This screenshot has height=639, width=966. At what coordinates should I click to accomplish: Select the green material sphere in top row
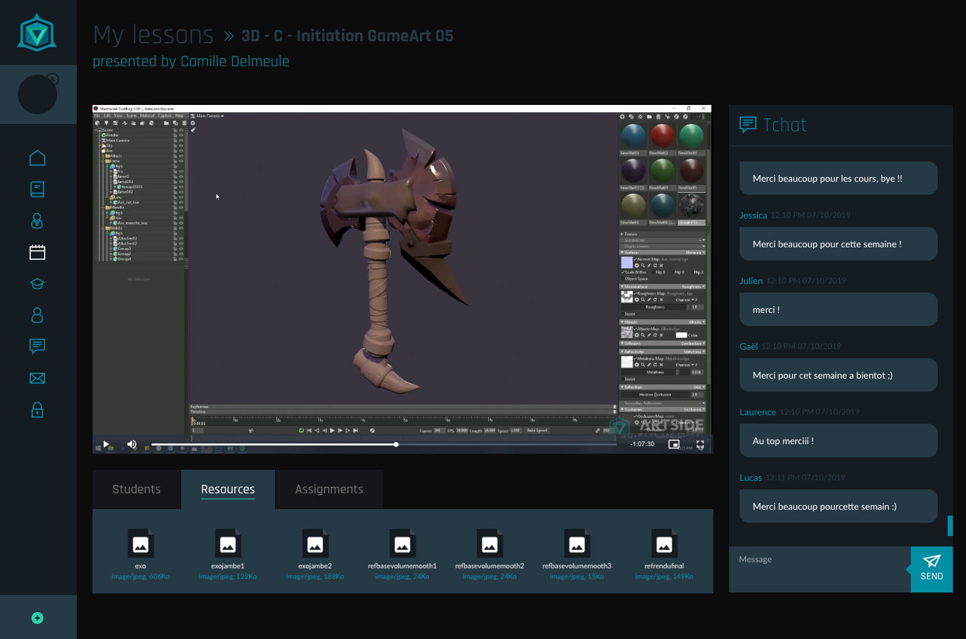(691, 136)
